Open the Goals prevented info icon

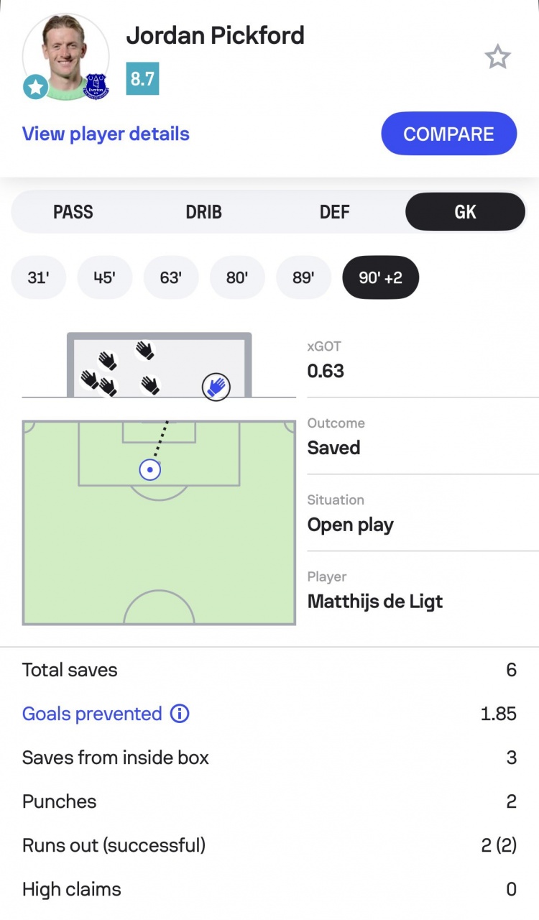pos(180,714)
